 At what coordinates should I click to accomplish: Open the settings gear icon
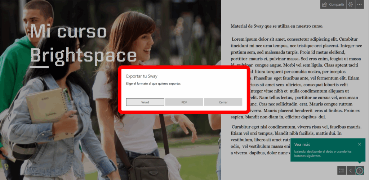(x=350, y=4)
